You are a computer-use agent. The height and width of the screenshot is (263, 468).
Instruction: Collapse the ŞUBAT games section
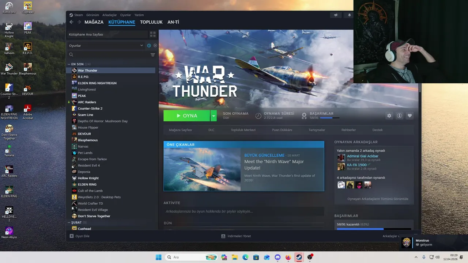tap(69, 222)
